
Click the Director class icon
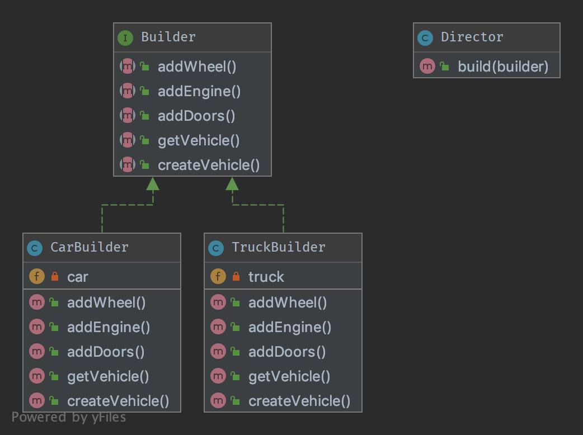[x=425, y=38]
